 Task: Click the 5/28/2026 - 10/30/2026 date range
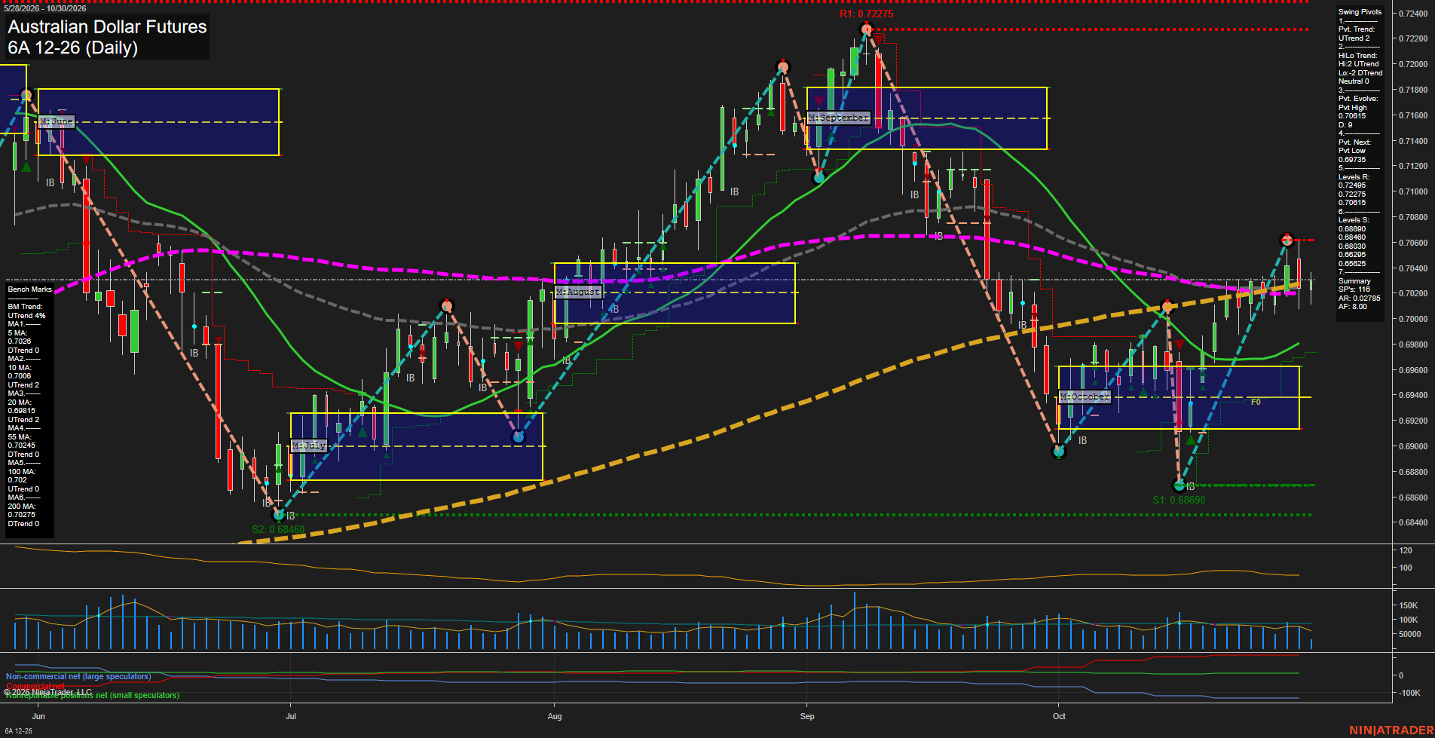[45, 8]
